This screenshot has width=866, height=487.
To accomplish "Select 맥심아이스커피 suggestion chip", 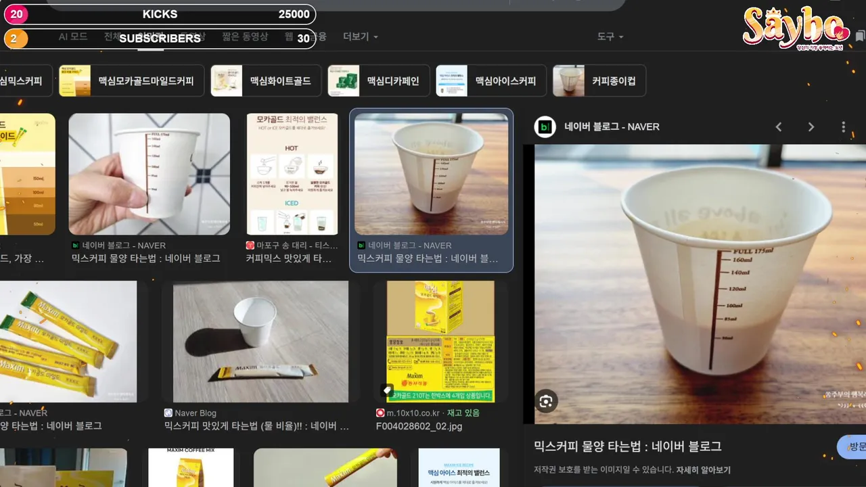I will [491, 81].
